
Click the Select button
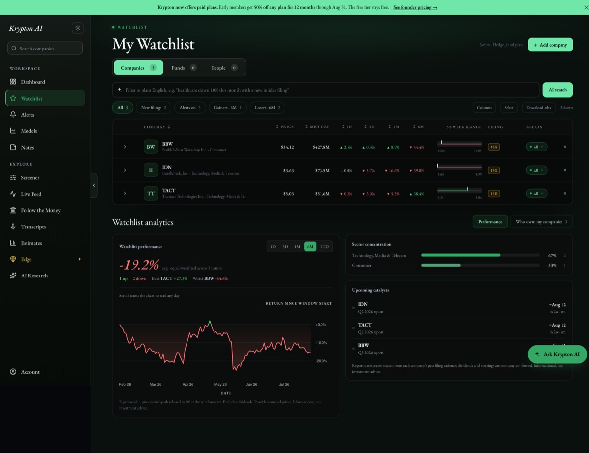(x=509, y=108)
